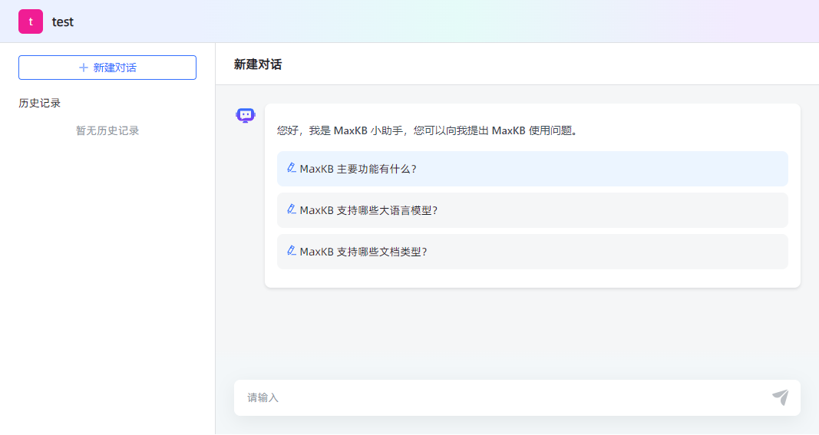The image size is (819, 435).
Task: Click the MaxKB 小助手 greeting text
Action: (x=427, y=130)
